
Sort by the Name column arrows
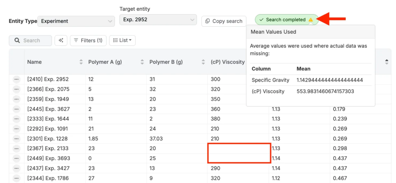pos(81,62)
